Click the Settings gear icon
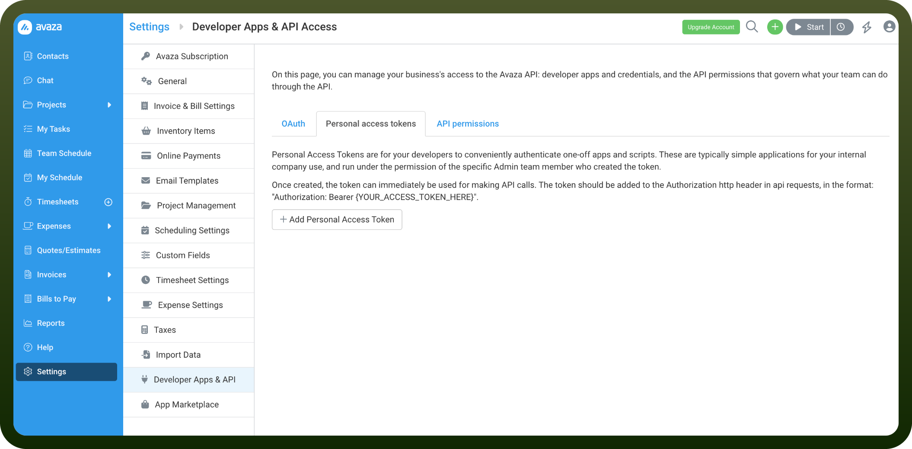The width and height of the screenshot is (912, 449). [x=28, y=372]
